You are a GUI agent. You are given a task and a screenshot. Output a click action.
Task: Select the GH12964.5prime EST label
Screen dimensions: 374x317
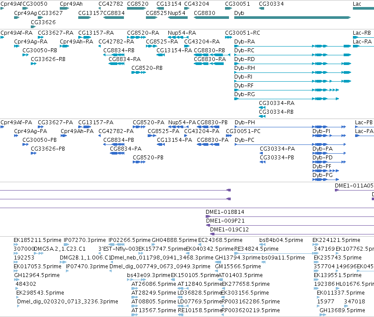[37, 275]
